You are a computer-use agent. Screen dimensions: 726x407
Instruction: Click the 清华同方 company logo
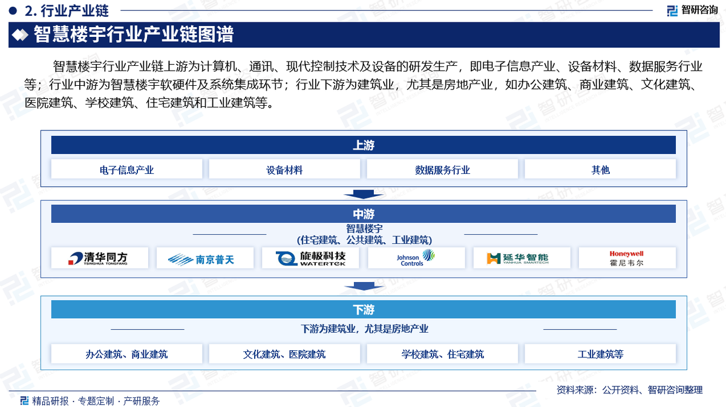click(x=99, y=258)
